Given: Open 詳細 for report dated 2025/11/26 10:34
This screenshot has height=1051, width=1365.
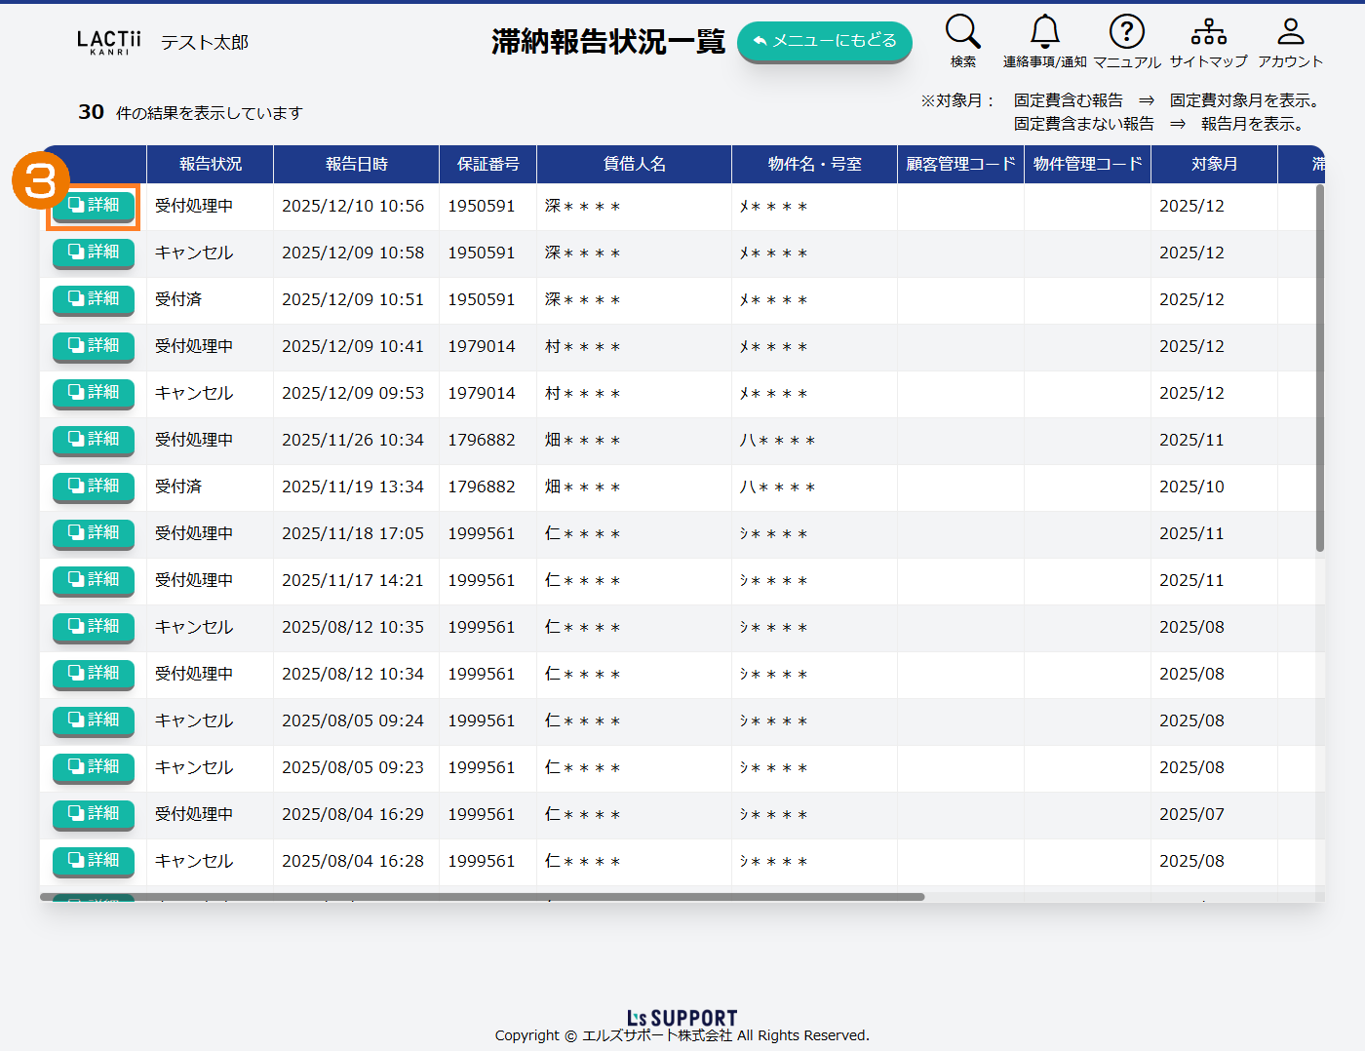Looking at the screenshot, I should [x=94, y=440].
